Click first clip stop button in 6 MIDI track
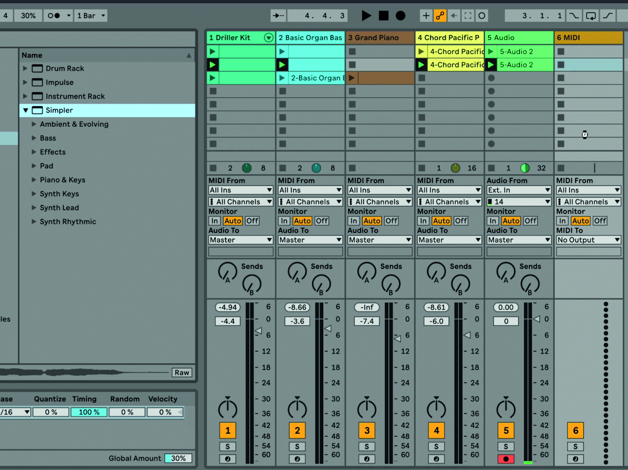The width and height of the screenshot is (628, 470). (x=561, y=51)
